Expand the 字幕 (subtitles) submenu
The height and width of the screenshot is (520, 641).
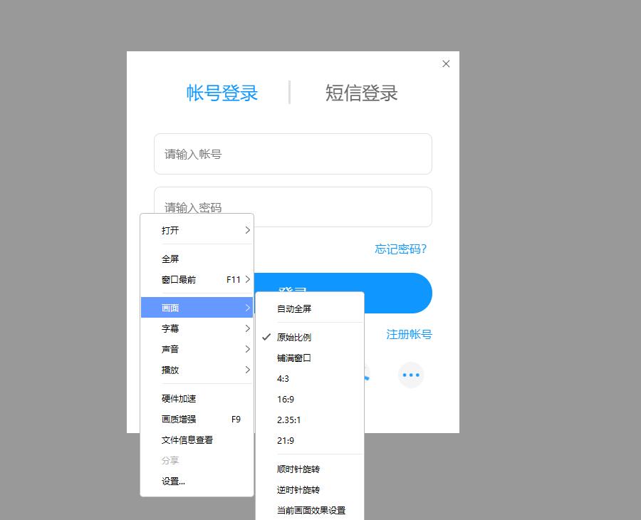(x=171, y=328)
